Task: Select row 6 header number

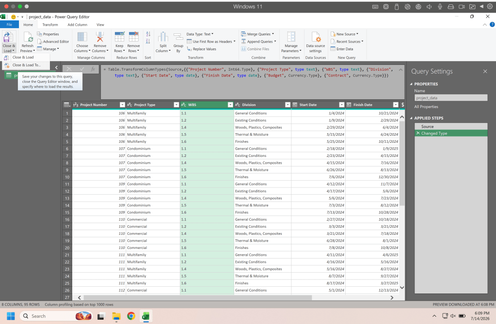Action: 67,149
